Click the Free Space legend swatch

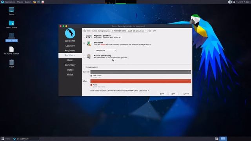click(91, 76)
